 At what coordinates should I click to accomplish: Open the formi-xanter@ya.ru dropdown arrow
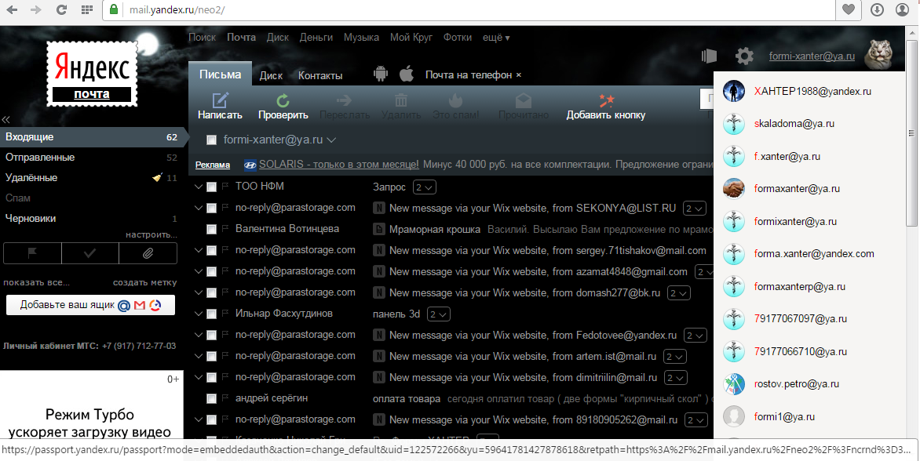tap(331, 140)
